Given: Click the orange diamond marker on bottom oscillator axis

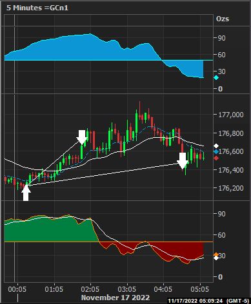Looking at the screenshot, I should coord(216,254).
